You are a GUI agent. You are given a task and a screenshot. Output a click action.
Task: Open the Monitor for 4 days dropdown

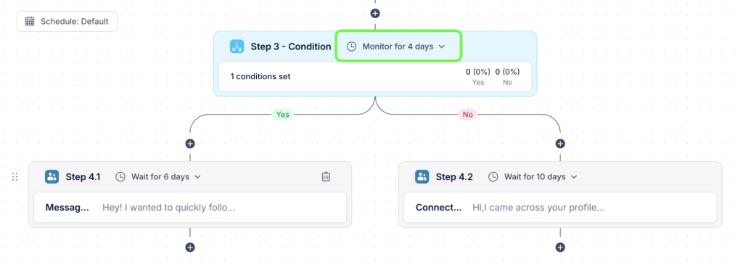point(398,46)
